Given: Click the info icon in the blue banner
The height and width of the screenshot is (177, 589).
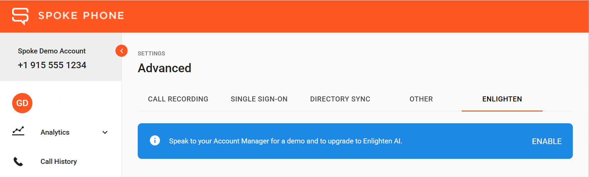Looking at the screenshot, I should (x=155, y=140).
